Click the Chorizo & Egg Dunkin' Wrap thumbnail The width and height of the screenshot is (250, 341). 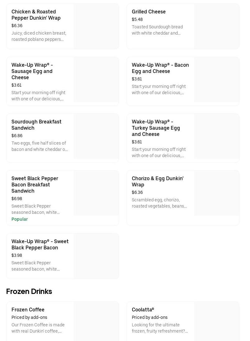[x=216, y=193]
